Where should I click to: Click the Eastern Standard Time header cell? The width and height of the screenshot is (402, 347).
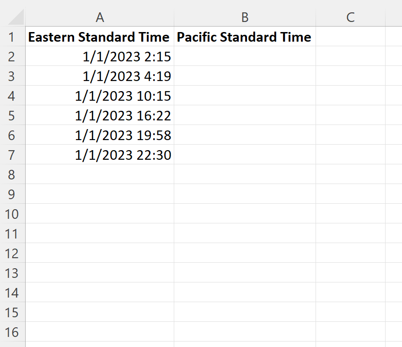point(100,37)
